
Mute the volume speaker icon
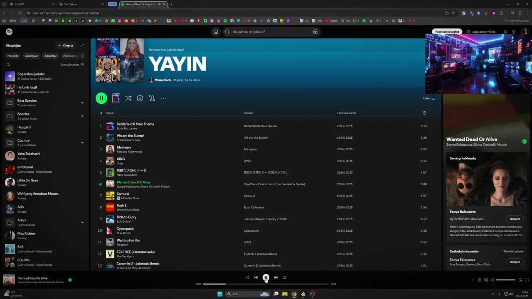coord(493,280)
